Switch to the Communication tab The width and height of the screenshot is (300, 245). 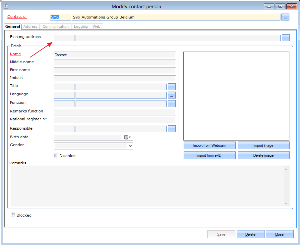56,26
